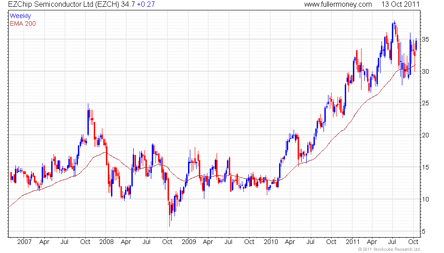The image size is (444, 253).
Task: Click the 35 price axis label
Action: (425, 39)
